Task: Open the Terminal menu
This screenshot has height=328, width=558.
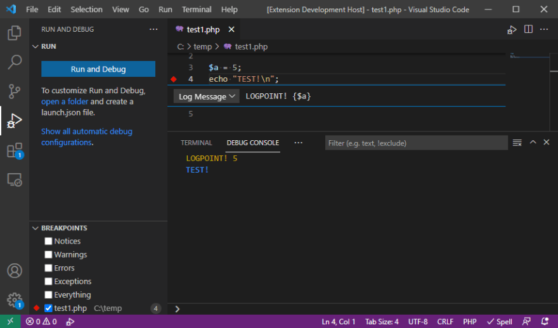Action: pos(197,10)
